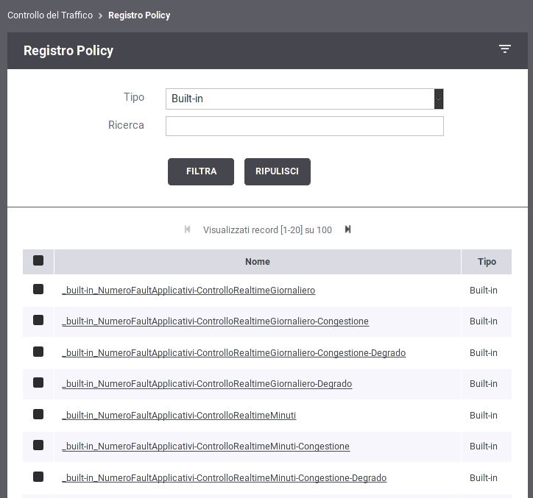This screenshot has width=533, height=498.
Task: Select the Built-in Tipo combo box
Action: [x=304, y=99]
